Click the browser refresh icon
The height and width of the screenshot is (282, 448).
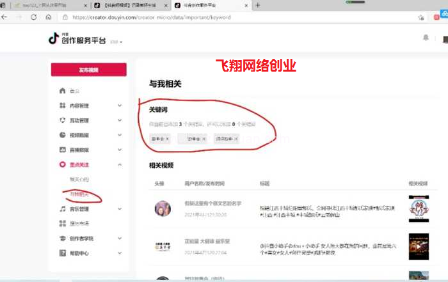pyautogui.click(x=34, y=17)
